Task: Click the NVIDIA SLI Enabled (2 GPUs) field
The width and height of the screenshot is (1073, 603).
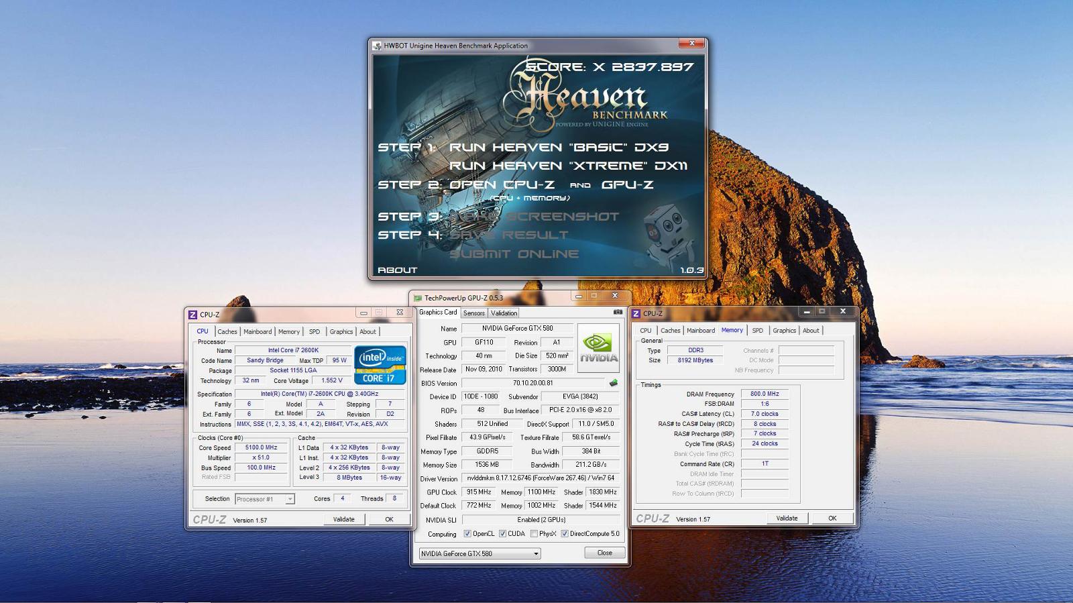Action: click(x=542, y=520)
